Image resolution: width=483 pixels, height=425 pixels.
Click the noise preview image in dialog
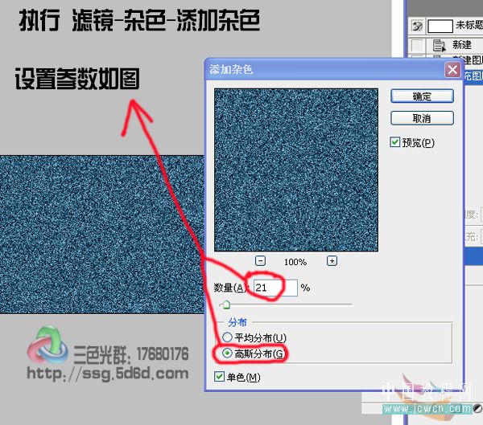295,169
